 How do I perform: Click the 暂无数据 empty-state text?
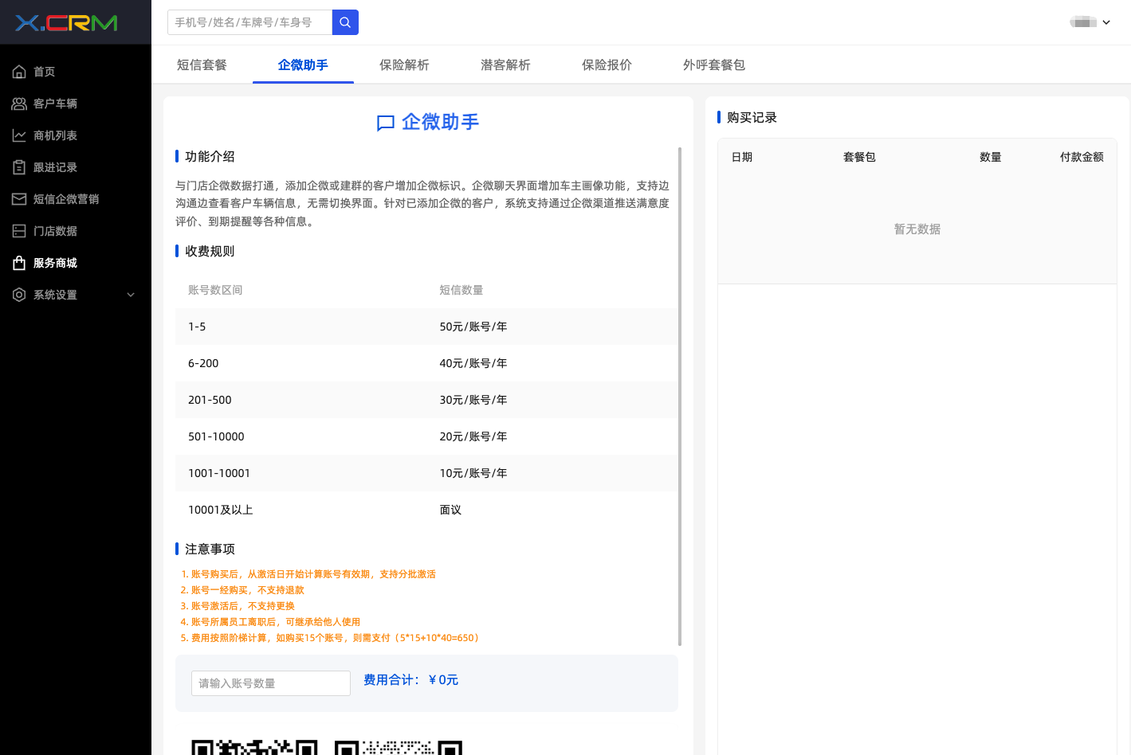click(917, 229)
